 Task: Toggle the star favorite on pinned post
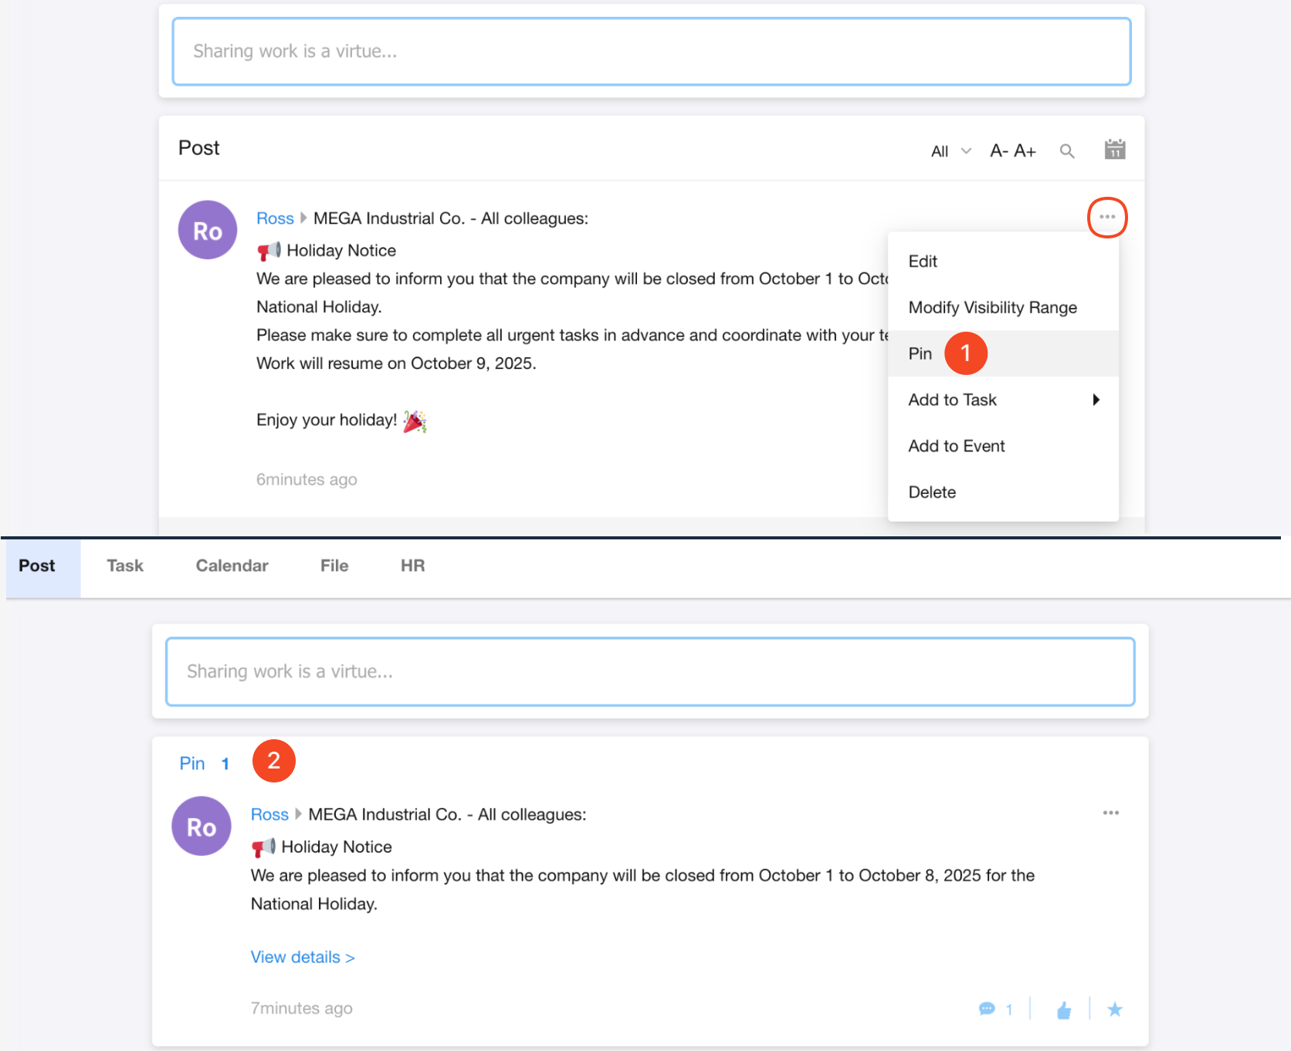pyautogui.click(x=1114, y=1009)
